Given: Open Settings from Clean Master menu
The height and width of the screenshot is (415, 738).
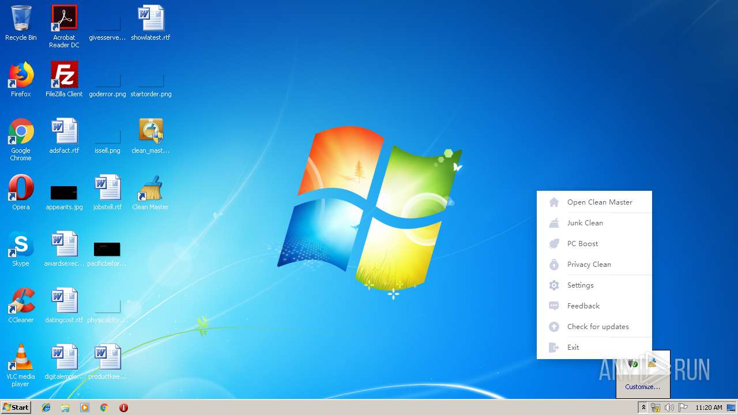Looking at the screenshot, I should pyautogui.click(x=594, y=285).
